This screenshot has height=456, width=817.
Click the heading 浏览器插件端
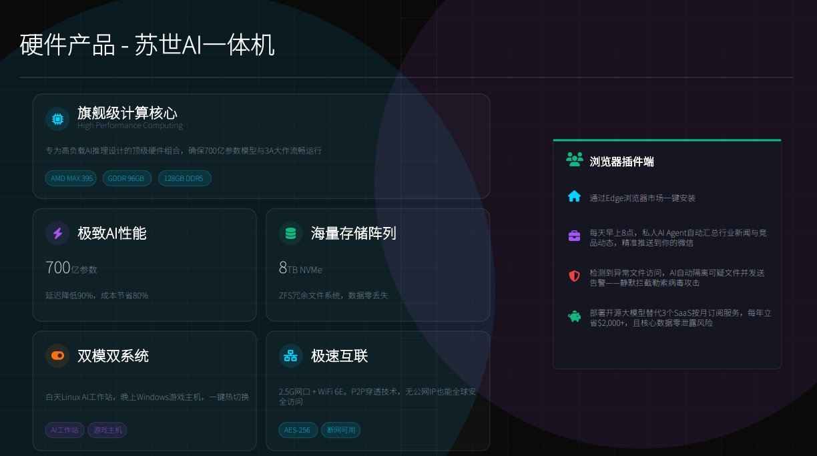coord(621,161)
